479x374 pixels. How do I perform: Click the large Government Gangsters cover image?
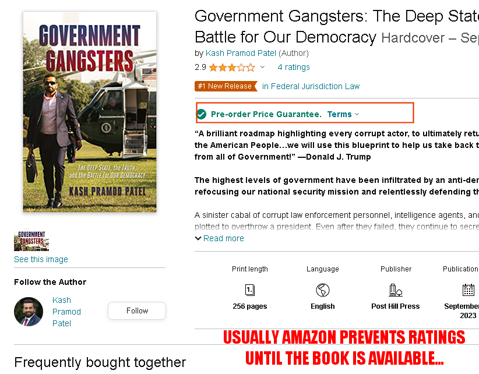click(x=90, y=112)
